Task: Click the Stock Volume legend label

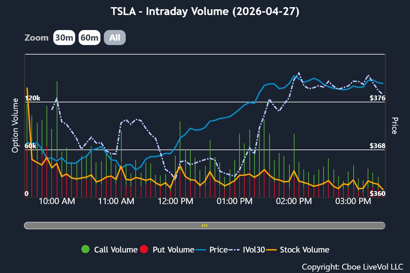Action: coord(305,249)
